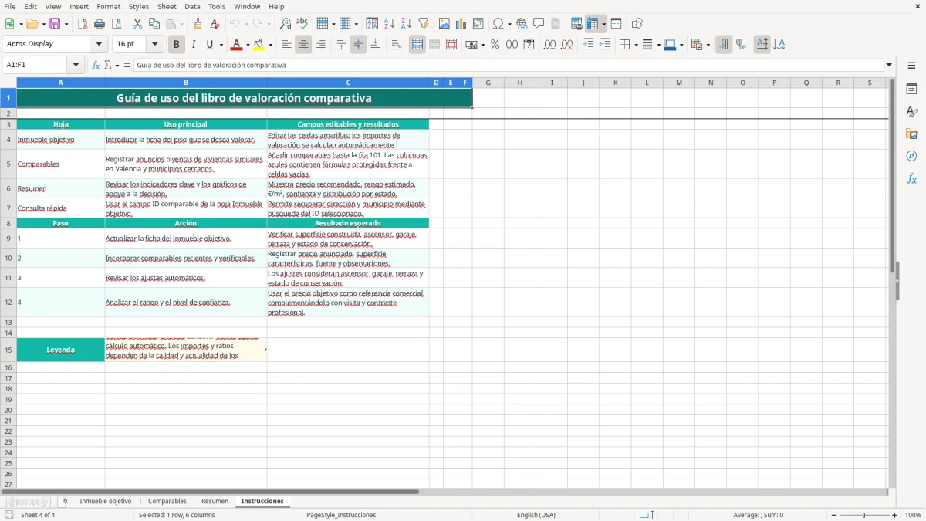
Task: Insert Image icon in toolbar
Action: (x=444, y=24)
